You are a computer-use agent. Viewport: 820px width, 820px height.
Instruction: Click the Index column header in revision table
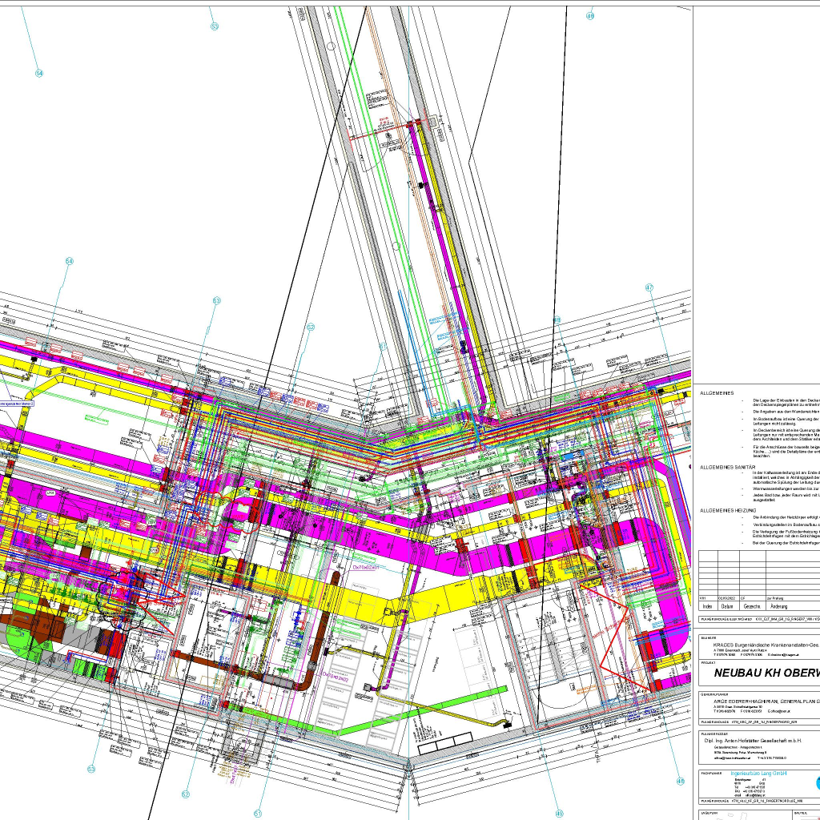707,607
